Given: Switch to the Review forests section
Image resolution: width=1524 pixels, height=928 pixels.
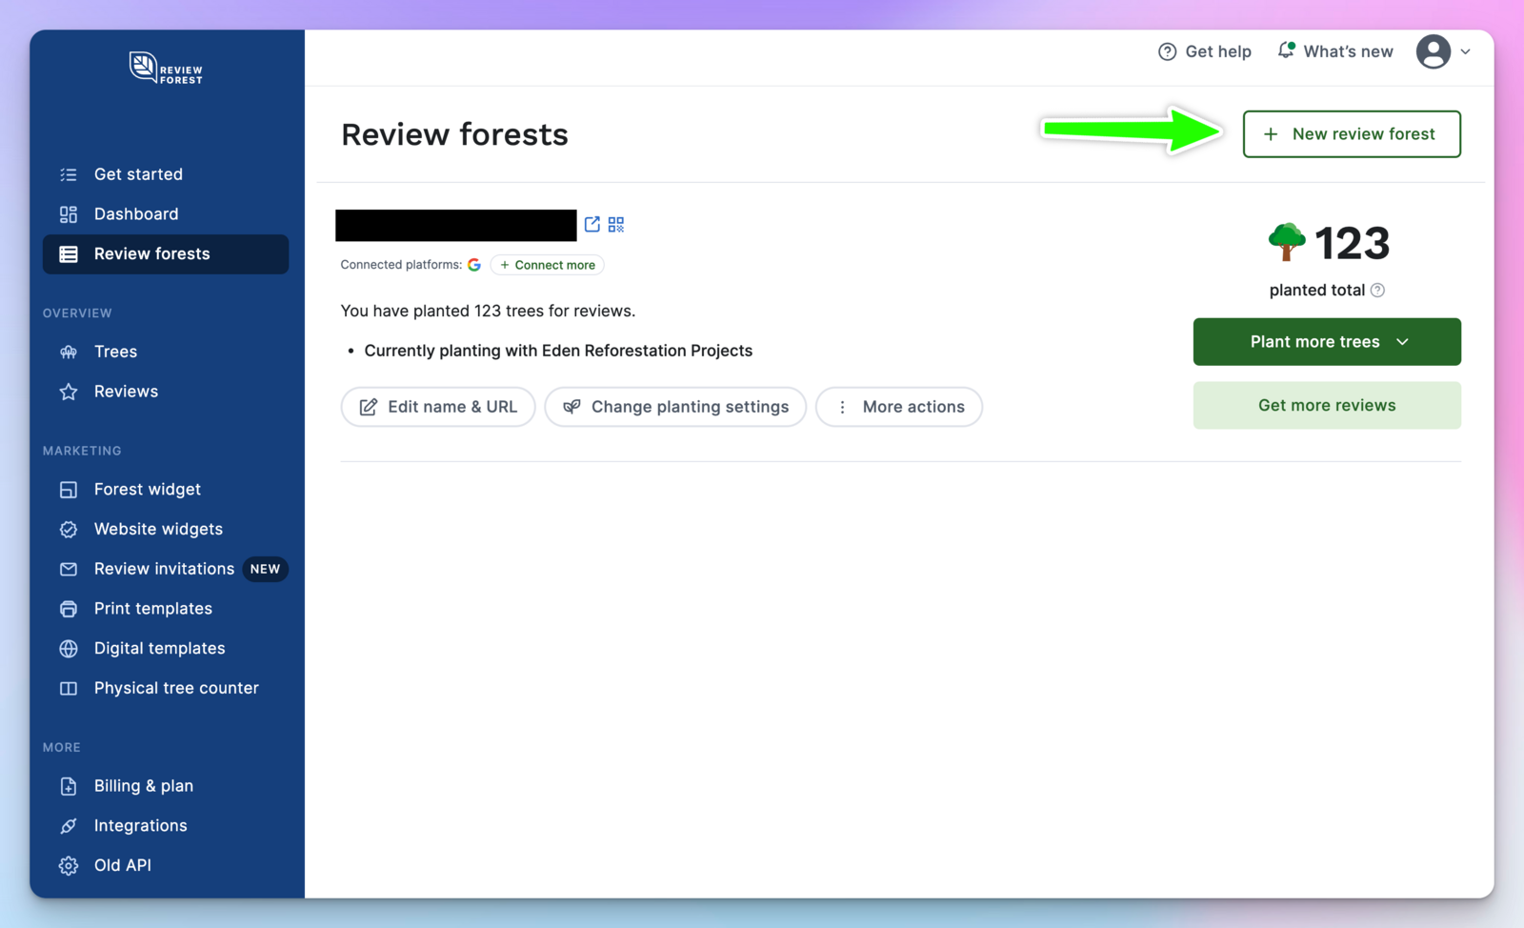Looking at the screenshot, I should pyautogui.click(x=151, y=253).
